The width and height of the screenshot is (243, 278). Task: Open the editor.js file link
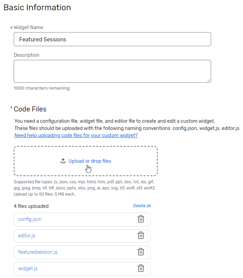(27, 236)
